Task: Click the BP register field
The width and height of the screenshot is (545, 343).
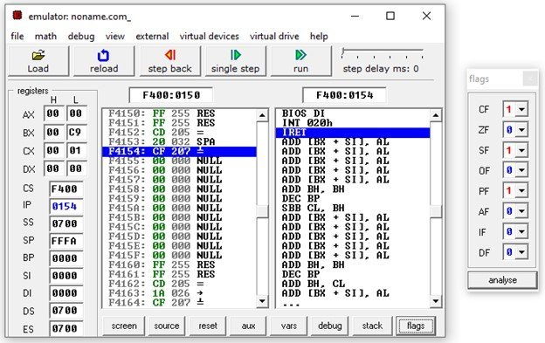Action: [x=66, y=258]
